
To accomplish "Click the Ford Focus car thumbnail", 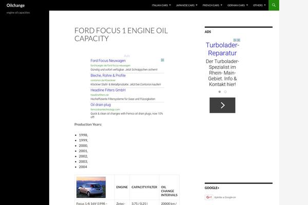I will click(x=91, y=187).
